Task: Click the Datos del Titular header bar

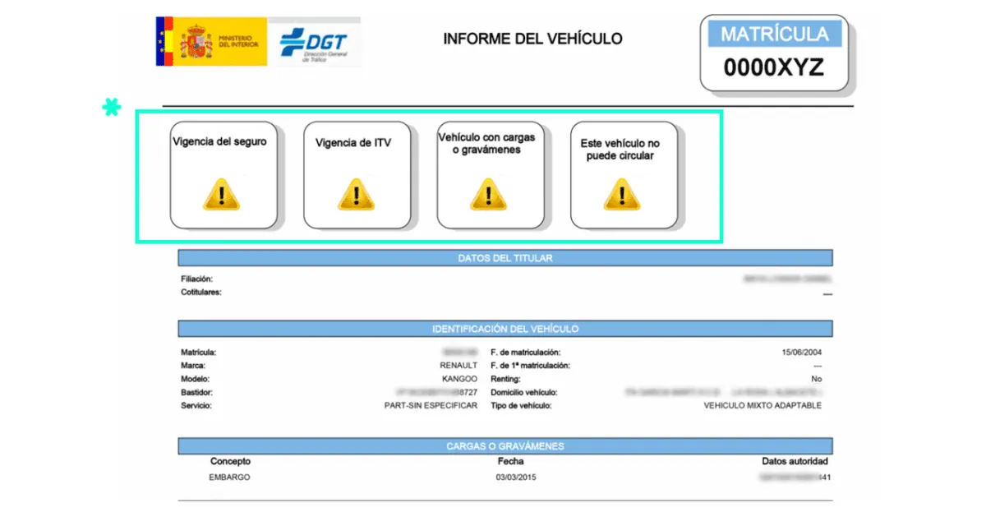Action: 505,258
